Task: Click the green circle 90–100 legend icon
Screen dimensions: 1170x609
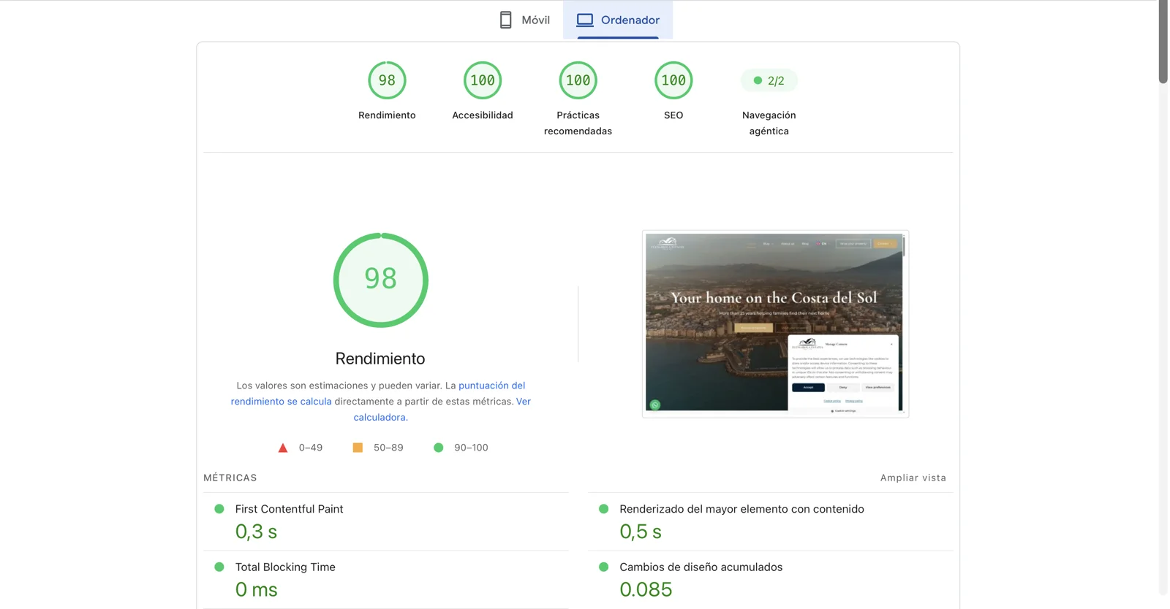Action: (x=438, y=448)
